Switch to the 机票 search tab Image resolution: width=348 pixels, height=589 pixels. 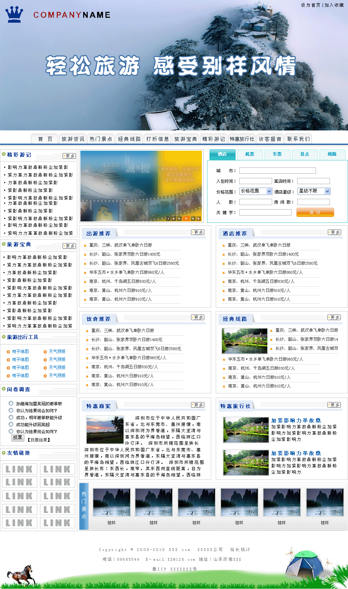(x=250, y=154)
